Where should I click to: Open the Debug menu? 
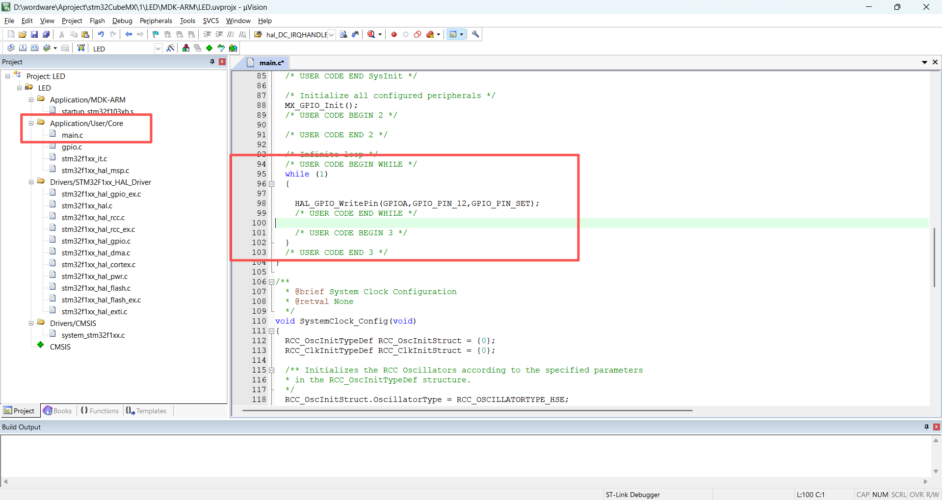coord(122,21)
